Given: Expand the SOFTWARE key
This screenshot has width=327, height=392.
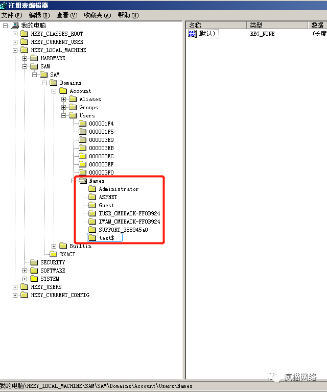Looking at the screenshot, I should tap(25, 271).
